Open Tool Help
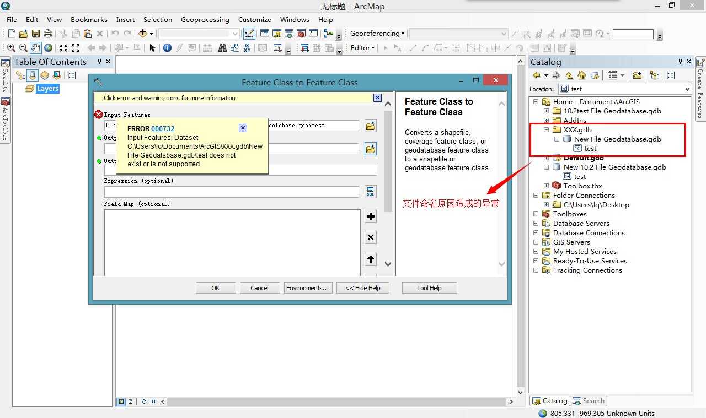The width and height of the screenshot is (706, 418). coord(429,288)
